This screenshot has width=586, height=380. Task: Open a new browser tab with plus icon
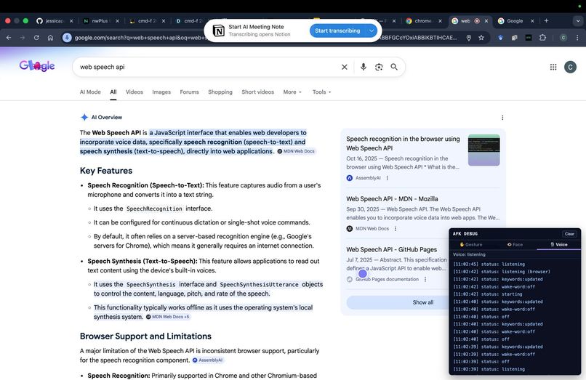[546, 20]
